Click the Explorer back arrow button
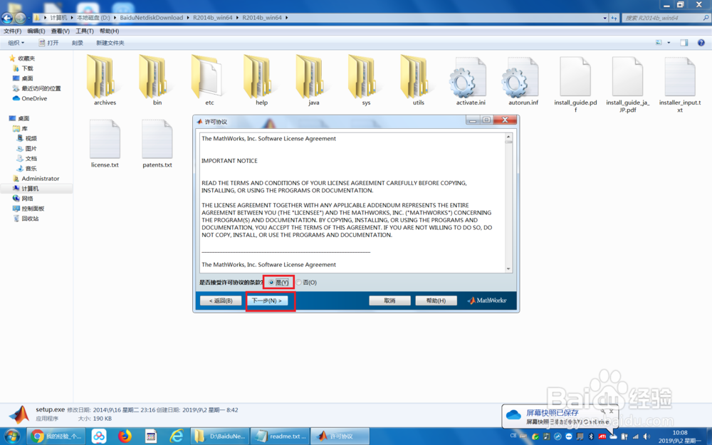 coord(7,18)
